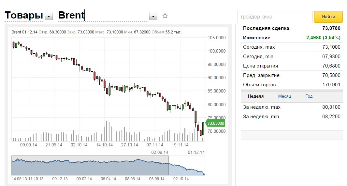Click the Сегодня, min value 67,9300
This screenshot has height=186, width=347.
coord(331,56)
